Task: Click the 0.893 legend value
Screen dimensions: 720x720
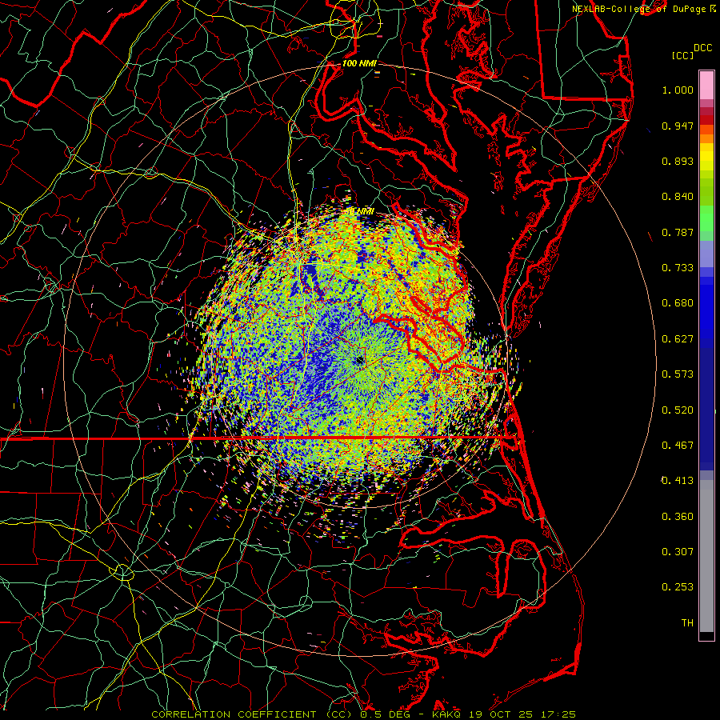Action: pyautogui.click(x=678, y=161)
